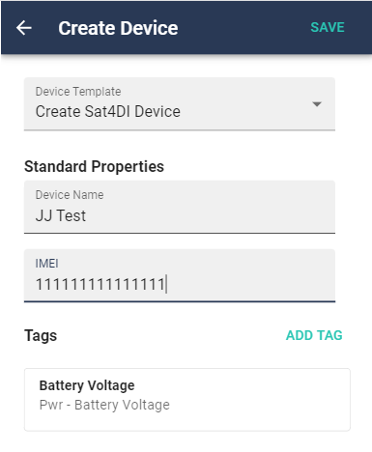Go back using the left arrow icon
This screenshot has width=372, height=452.
pyautogui.click(x=24, y=28)
